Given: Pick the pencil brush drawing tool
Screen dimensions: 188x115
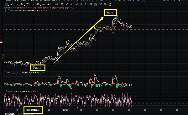Looking at the screenshot, I should (x=67, y=5).
